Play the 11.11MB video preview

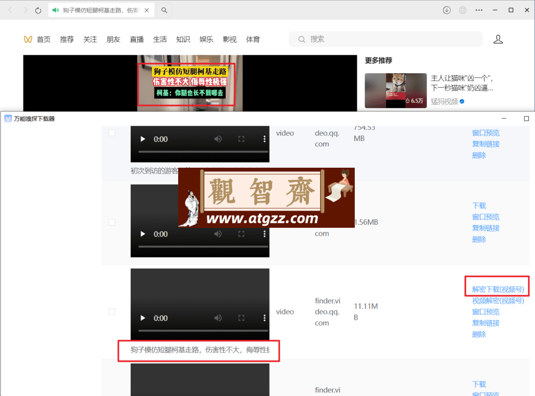coord(143,318)
